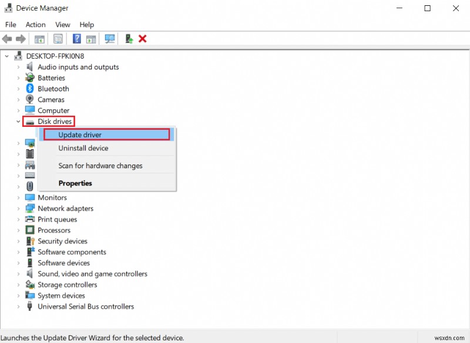Click the Show/Hide console tree icon
470x343 pixels.
pos(39,39)
